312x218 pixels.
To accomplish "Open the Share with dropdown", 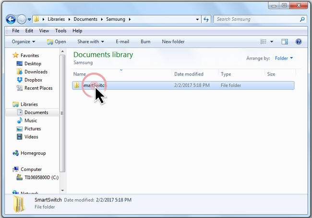I will 91,42.
